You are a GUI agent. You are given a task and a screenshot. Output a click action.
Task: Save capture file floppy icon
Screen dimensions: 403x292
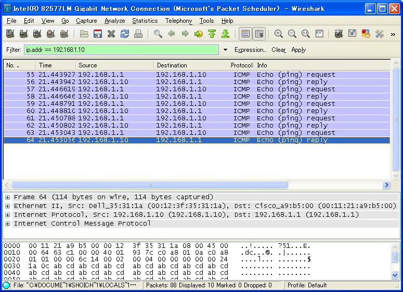(98, 34)
